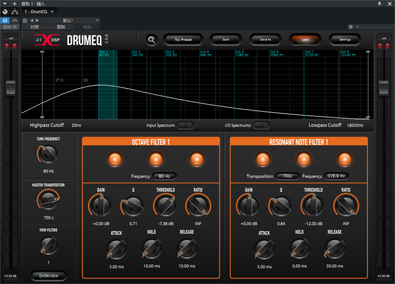Click the gear icon above the Settings button
This screenshot has height=284, width=395.
350,27
